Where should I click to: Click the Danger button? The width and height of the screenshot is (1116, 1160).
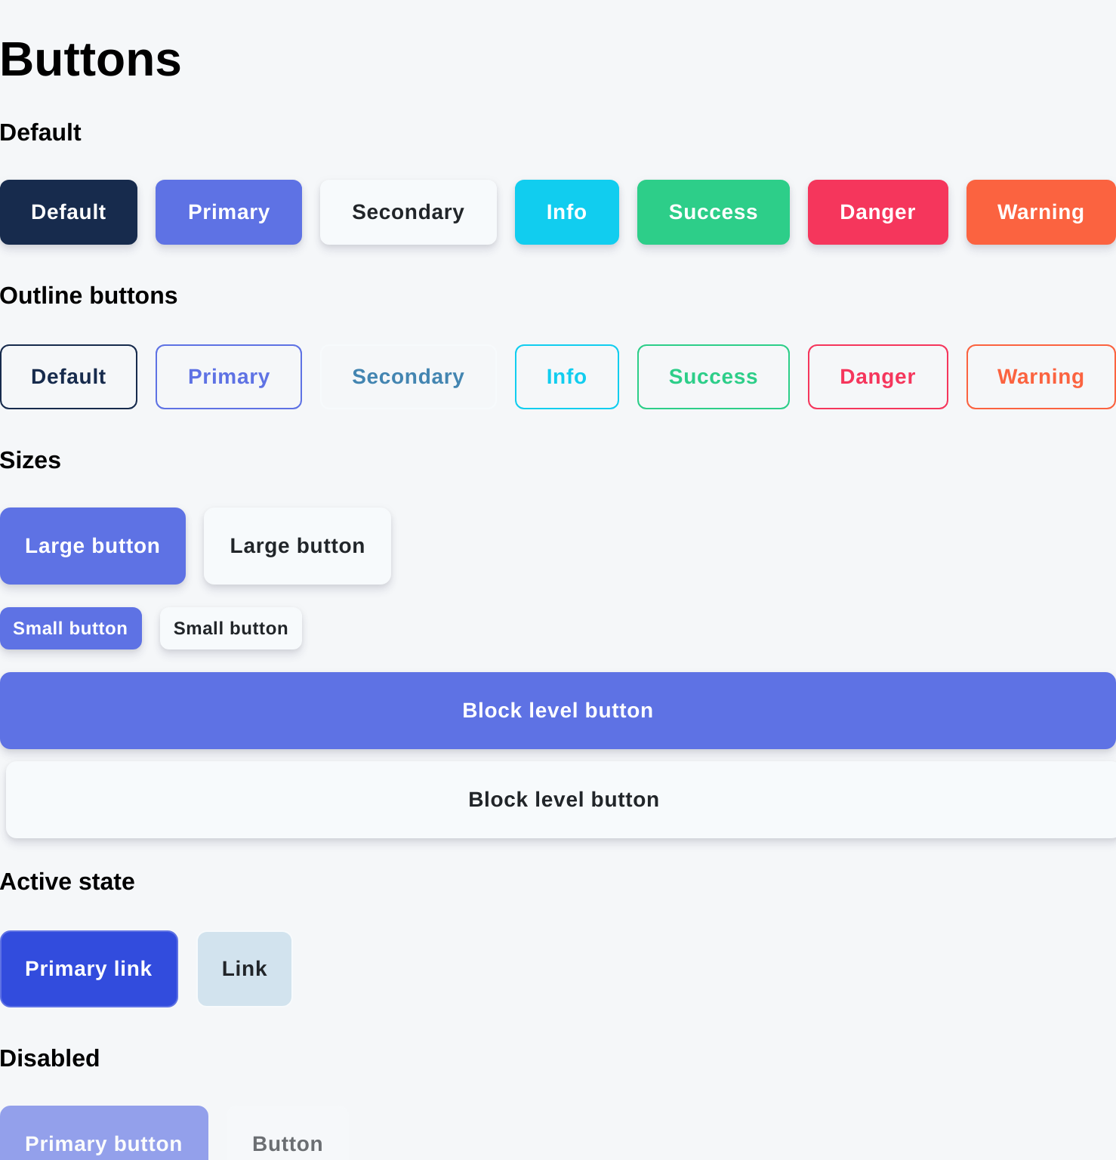point(877,212)
